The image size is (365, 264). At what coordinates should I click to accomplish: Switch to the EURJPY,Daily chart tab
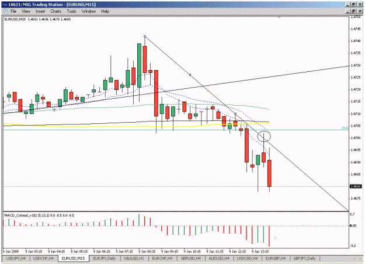point(105,258)
